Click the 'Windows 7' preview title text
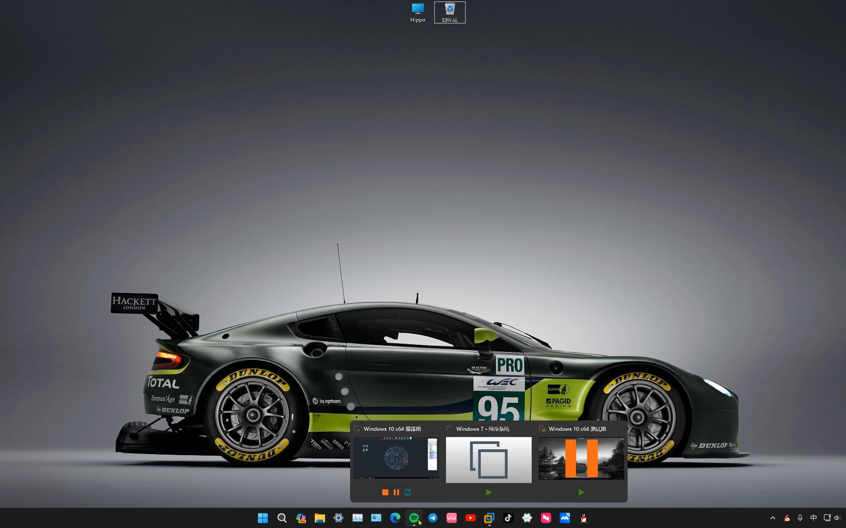Screen dimensions: 846x528 coord(483,429)
